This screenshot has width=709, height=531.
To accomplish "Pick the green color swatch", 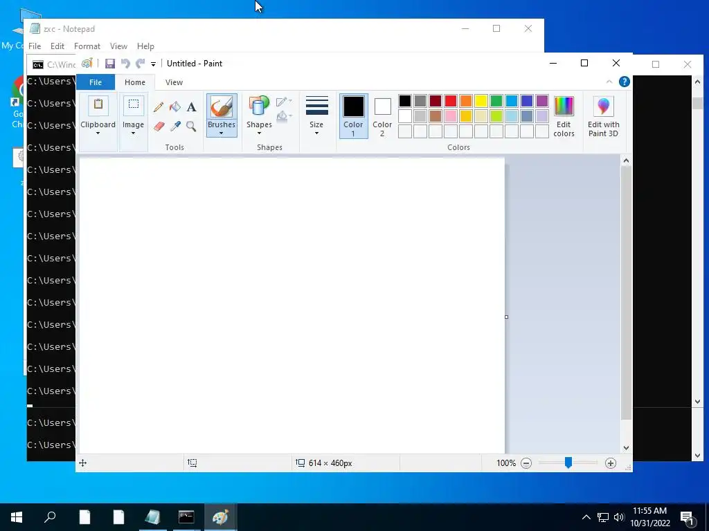I will click(496, 101).
